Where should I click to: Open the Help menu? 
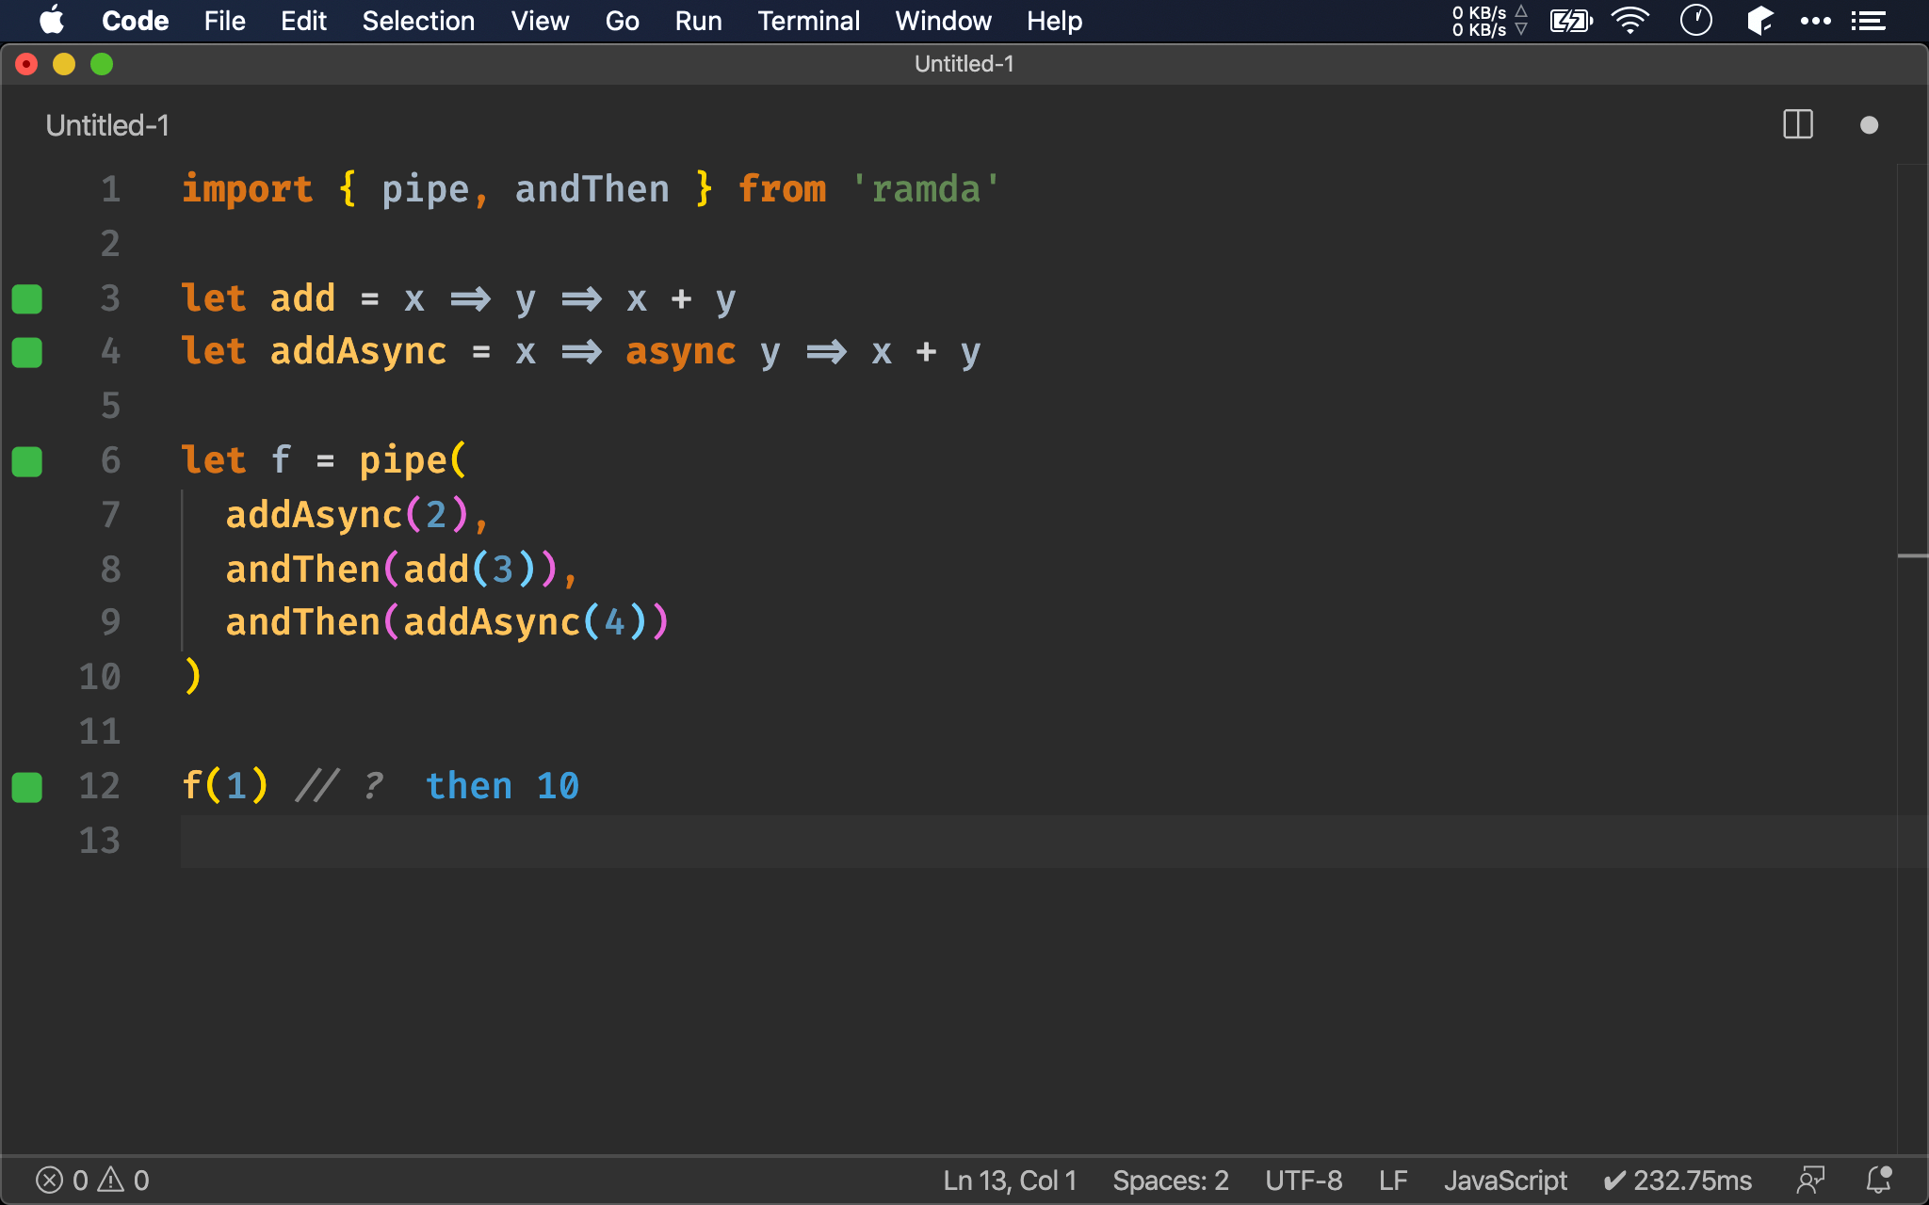coord(1054,21)
